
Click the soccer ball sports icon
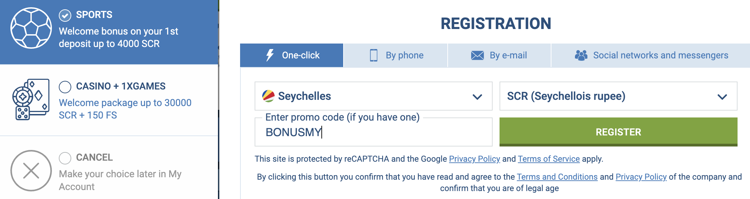click(x=31, y=28)
